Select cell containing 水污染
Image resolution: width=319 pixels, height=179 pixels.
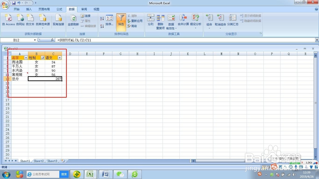pos(20,70)
